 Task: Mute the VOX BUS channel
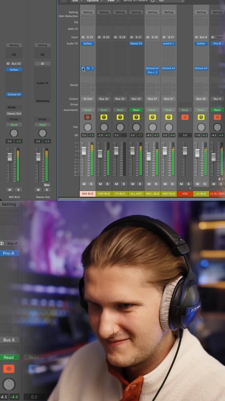(100, 184)
